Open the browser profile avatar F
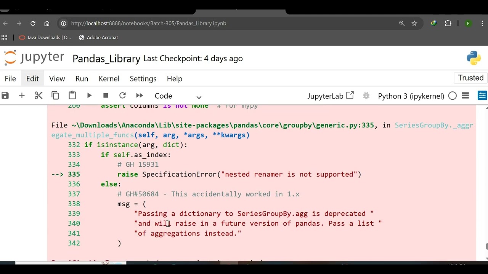Viewport: 488px width, 274px height. 468,23
